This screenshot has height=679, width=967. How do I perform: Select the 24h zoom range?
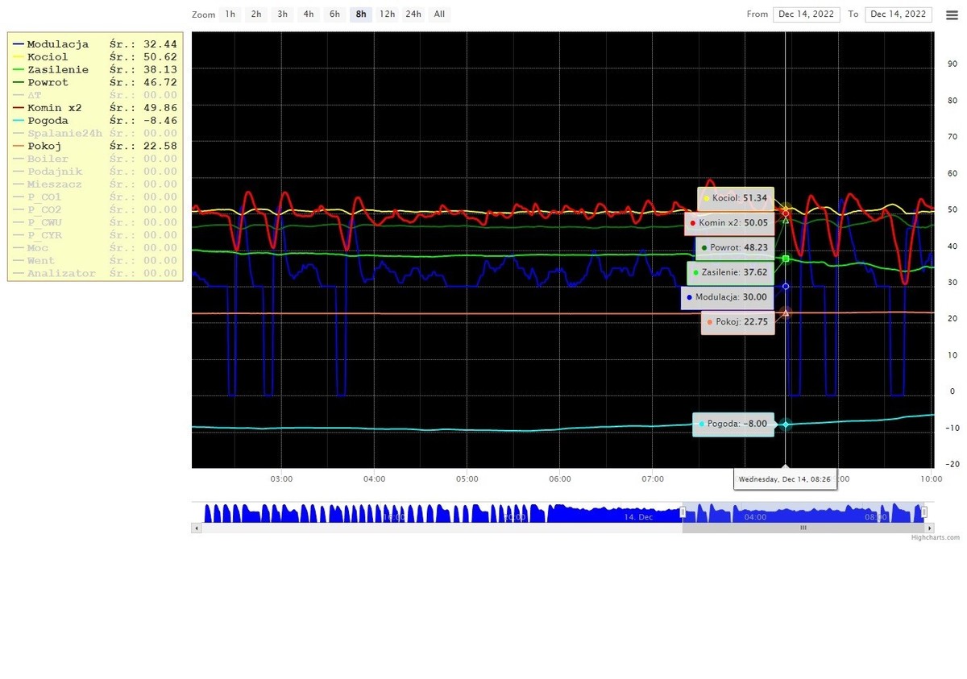tap(413, 14)
